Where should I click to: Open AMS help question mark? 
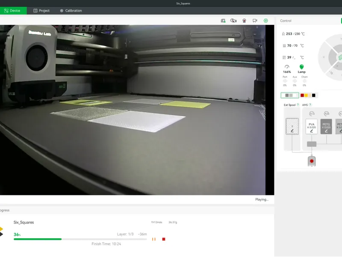coord(310,105)
